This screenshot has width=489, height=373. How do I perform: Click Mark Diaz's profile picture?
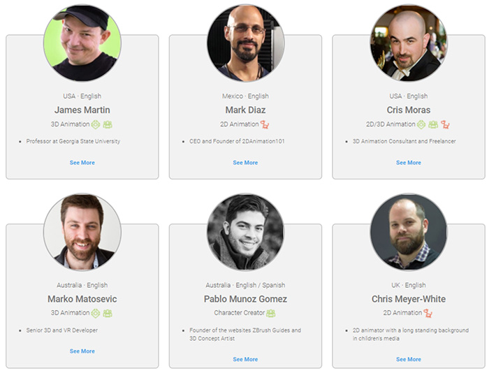click(245, 43)
